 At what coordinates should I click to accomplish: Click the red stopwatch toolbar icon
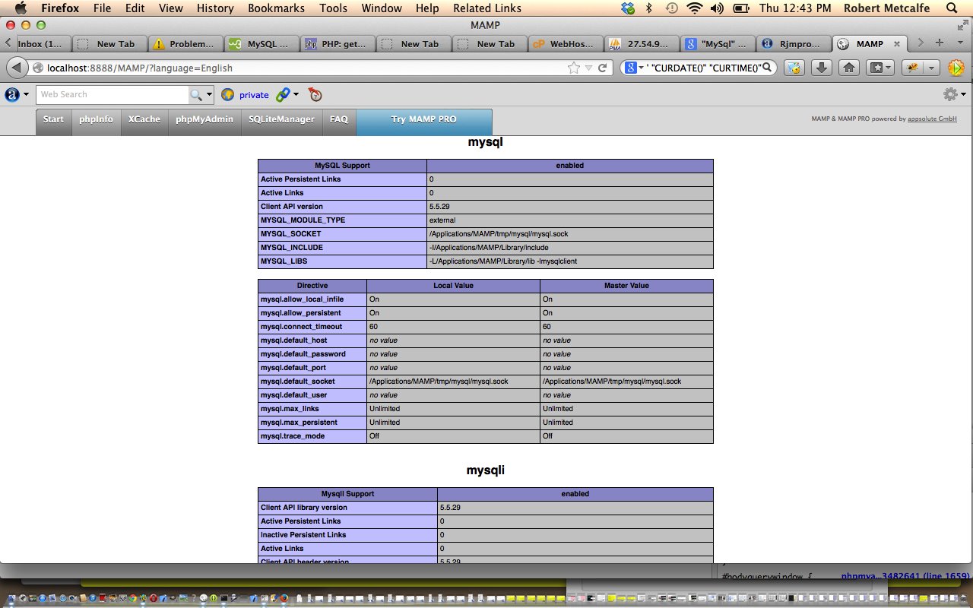click(315, 94)
